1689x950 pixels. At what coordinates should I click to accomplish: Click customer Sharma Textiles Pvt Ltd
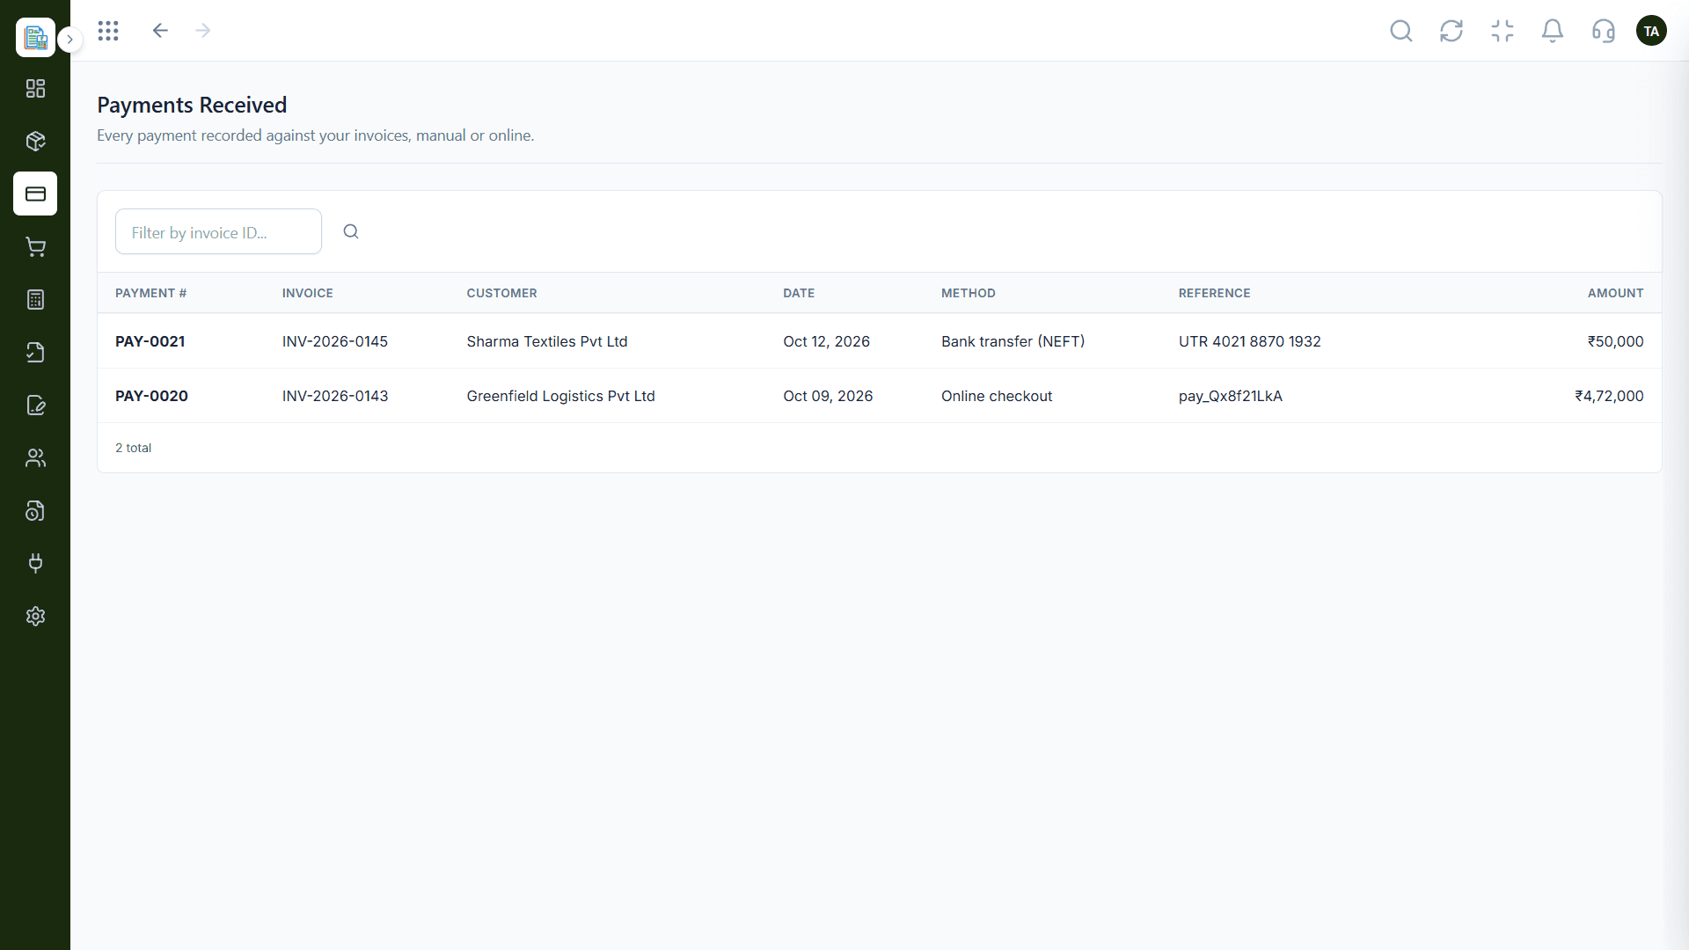pos(547,341)
